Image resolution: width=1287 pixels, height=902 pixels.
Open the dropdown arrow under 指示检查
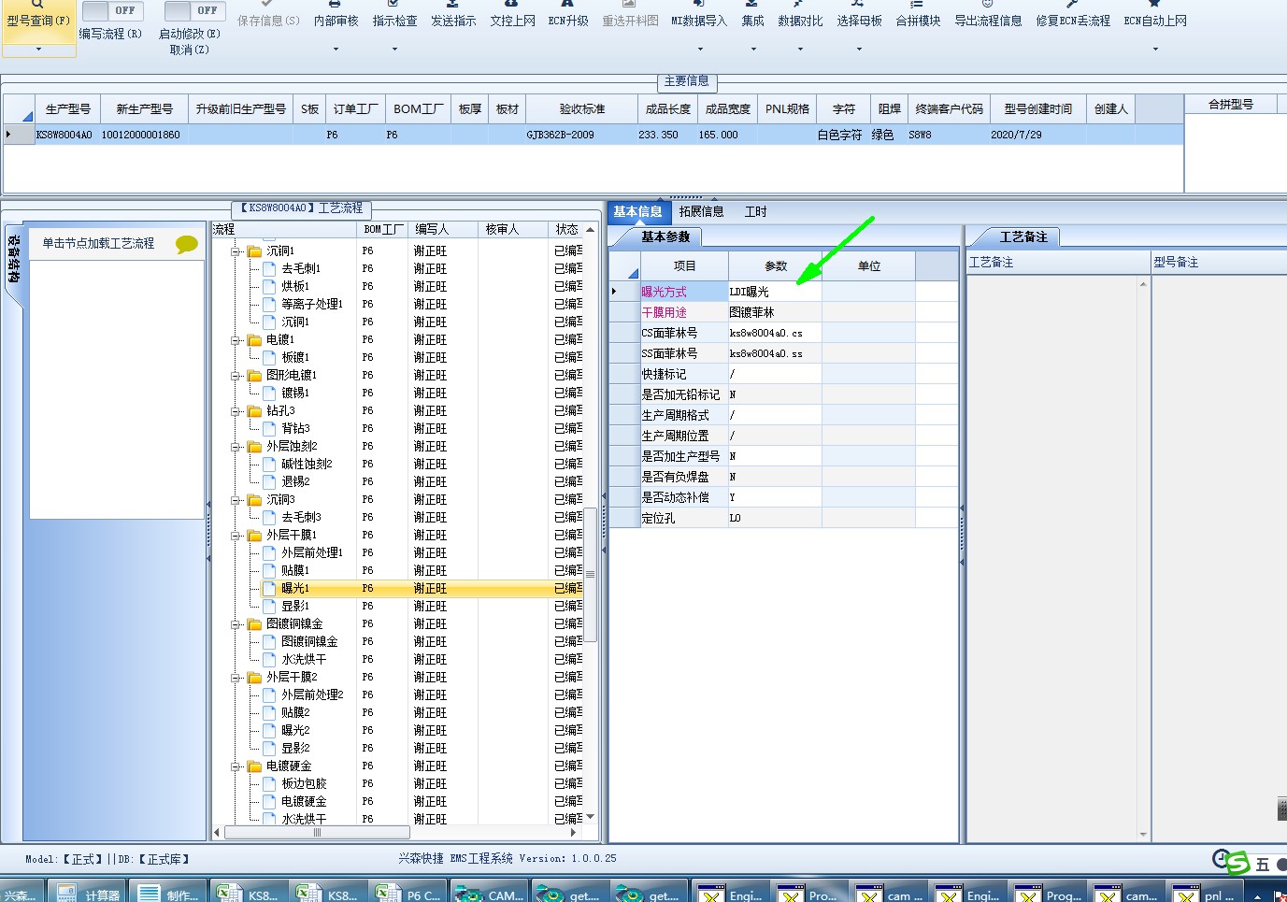coord(394,49)
